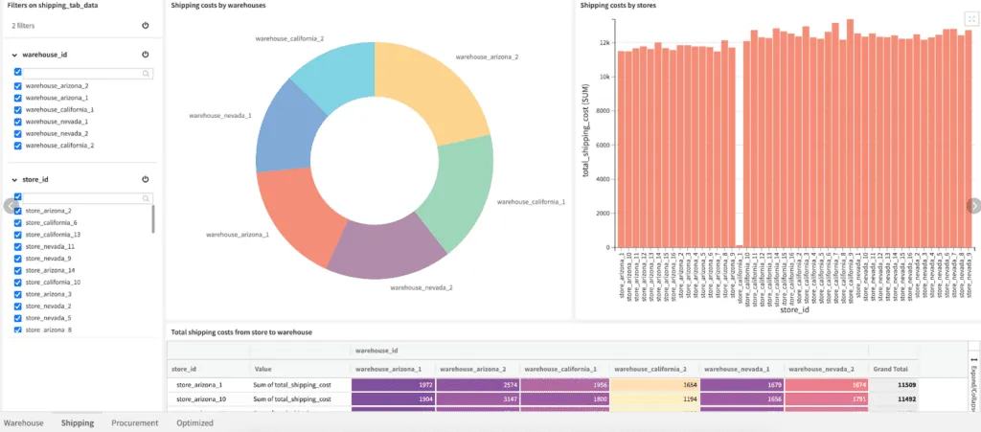This screenshot has height=432, width=981.
Task: Disable the warehouse_id filter with its power icon
Action: (146, 55)
